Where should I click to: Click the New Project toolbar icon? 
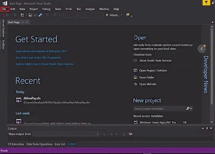(22, 15)
